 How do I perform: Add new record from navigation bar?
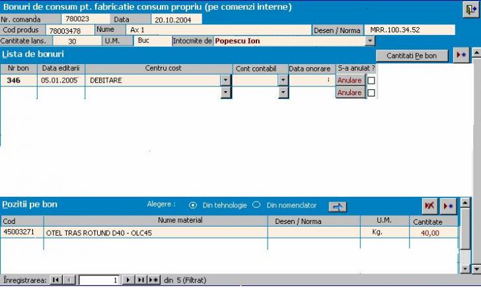153,280
